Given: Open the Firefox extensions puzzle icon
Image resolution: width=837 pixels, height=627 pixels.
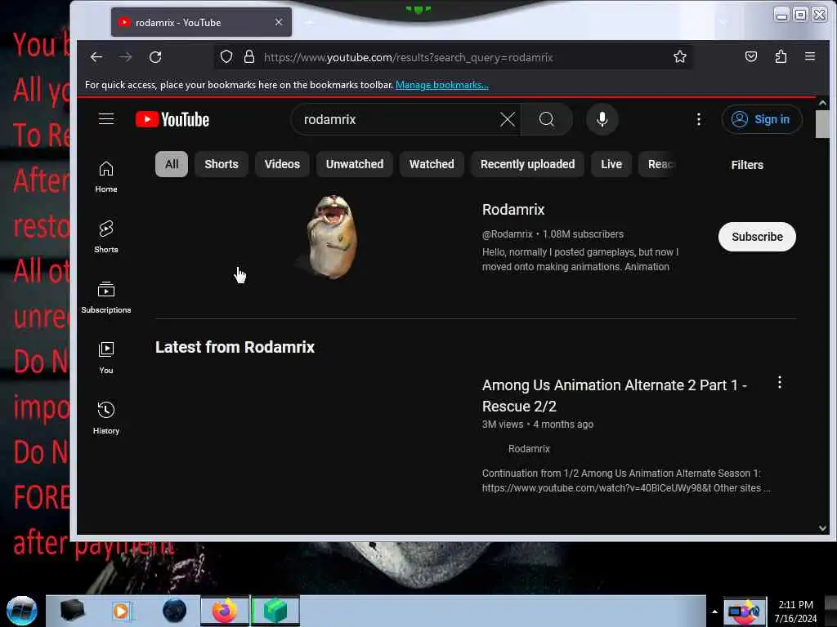Looking at the screenshot, I should [x=781, y=56].
